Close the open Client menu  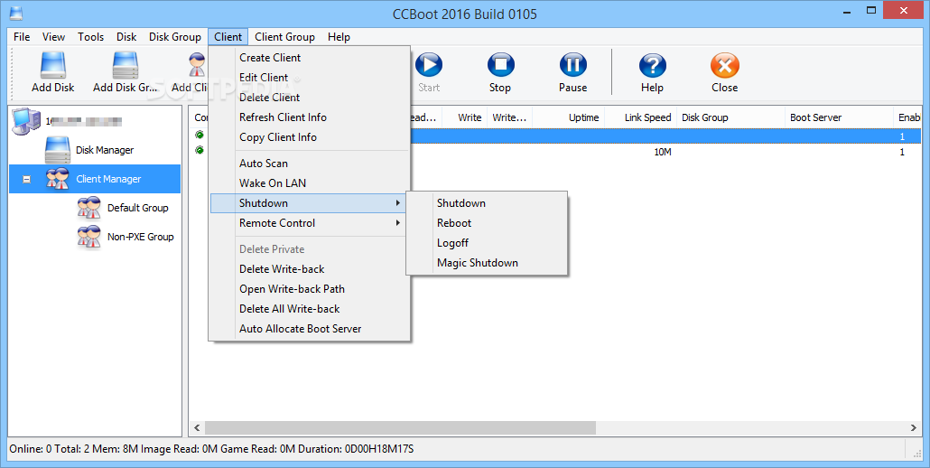(228, 37)
